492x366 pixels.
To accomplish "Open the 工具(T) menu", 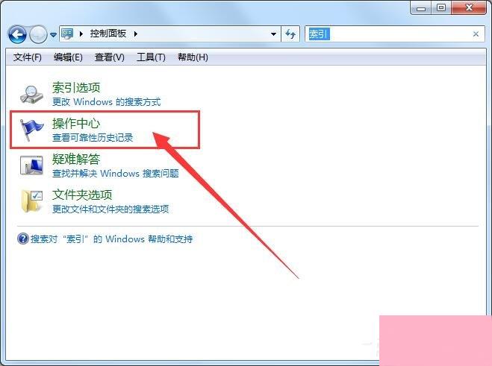I will 151,57.
